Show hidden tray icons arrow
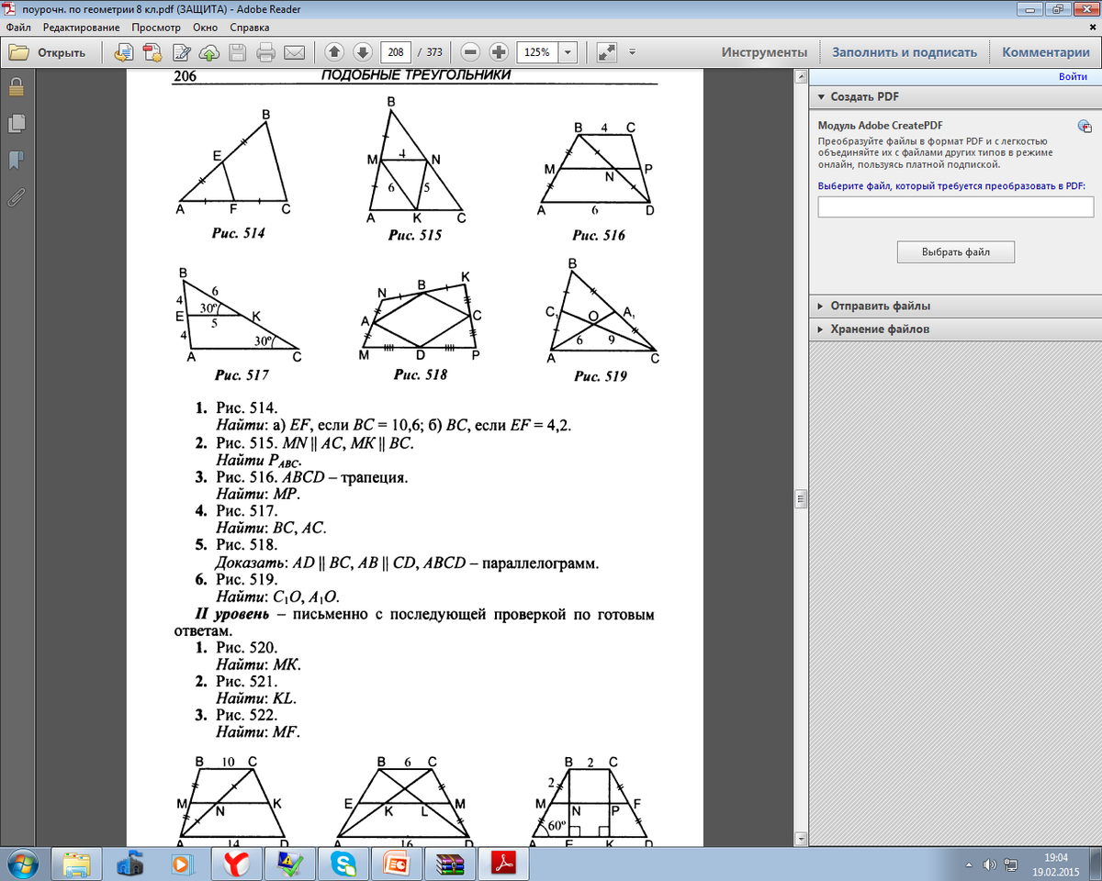The width and height of the screenshot is (1102, 881). pyautogui.click(x=969, y=864)
